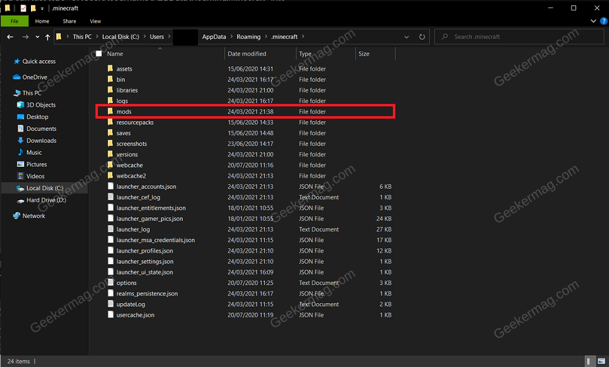This screenshot has width=609, height=367.
Task: Sort by the Date modified column
Action: (247, 54)
